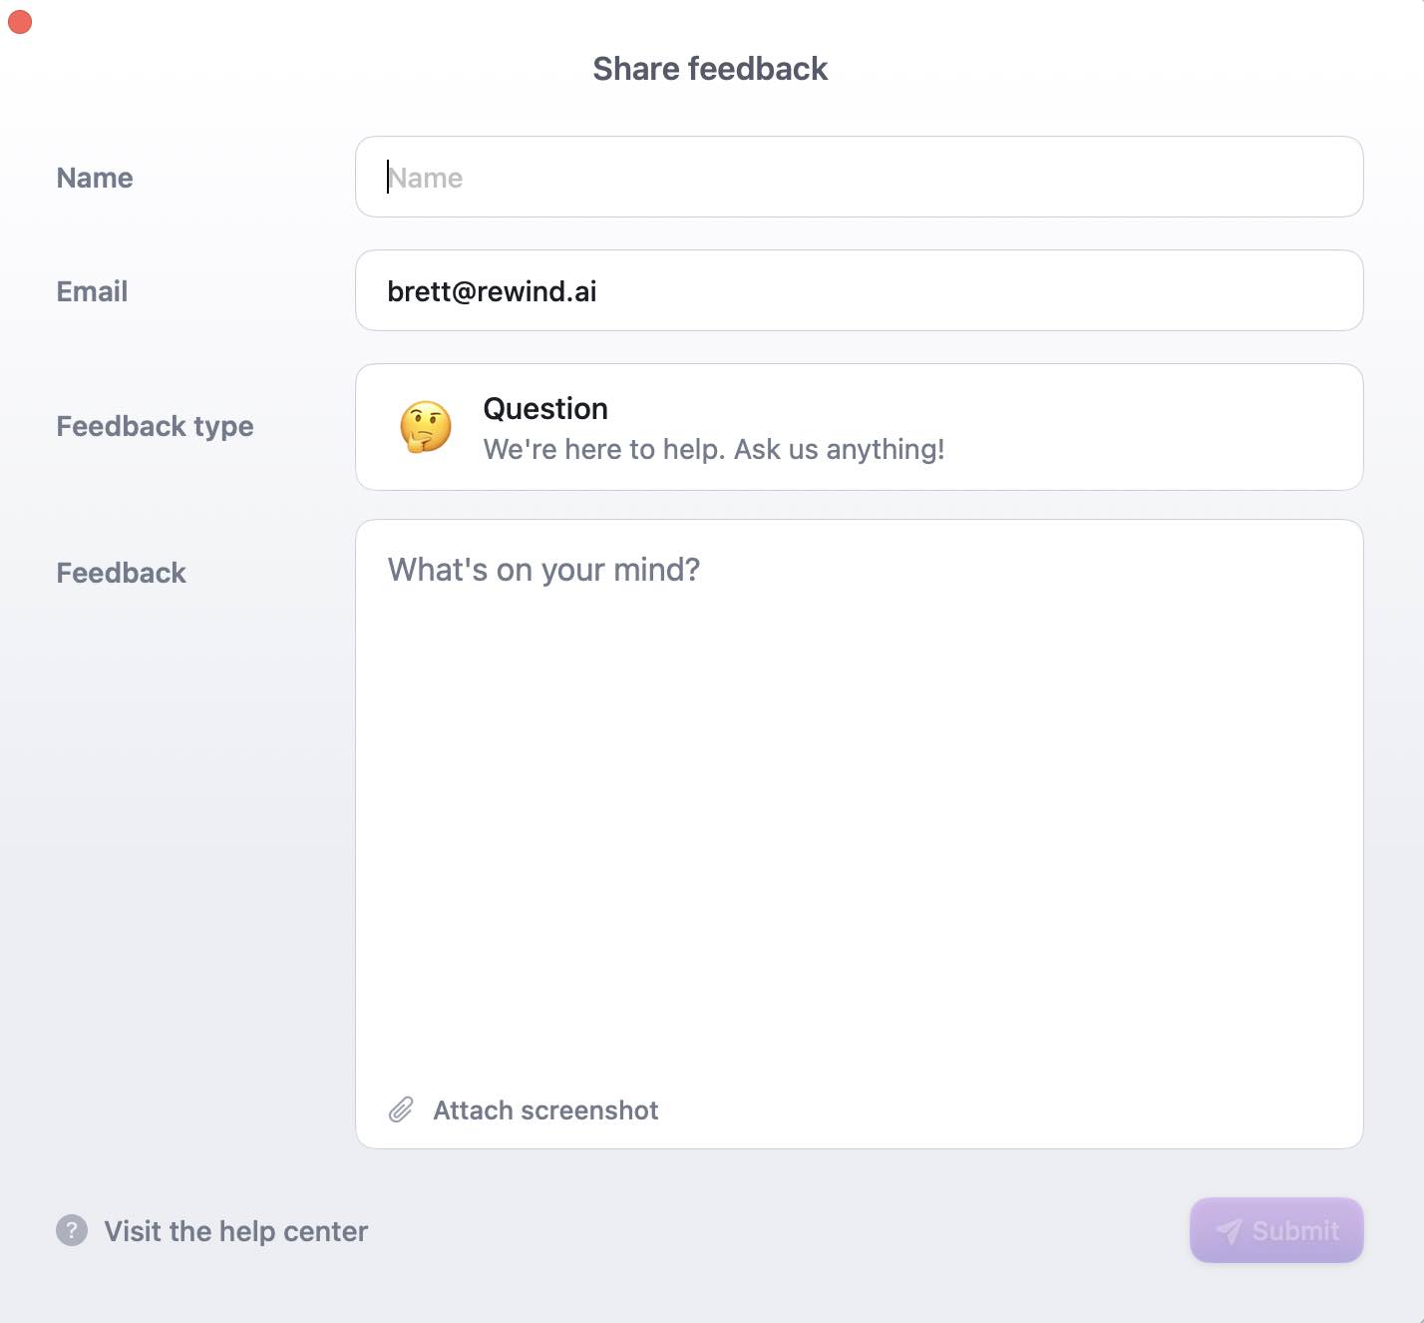Click the Feedback type label
The height and width of the screenshot is (1323, 1424).
tap(155, 426)
